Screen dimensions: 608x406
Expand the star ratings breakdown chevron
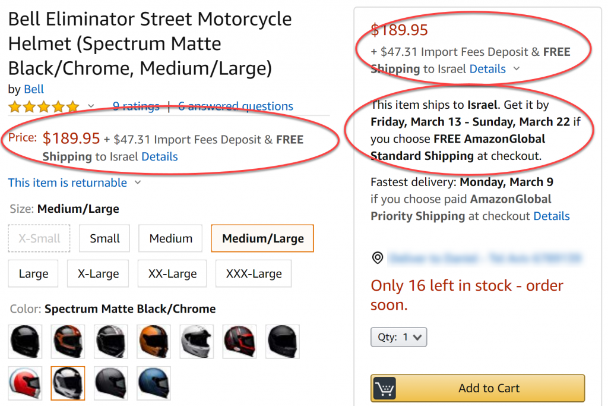click(91, 106)
